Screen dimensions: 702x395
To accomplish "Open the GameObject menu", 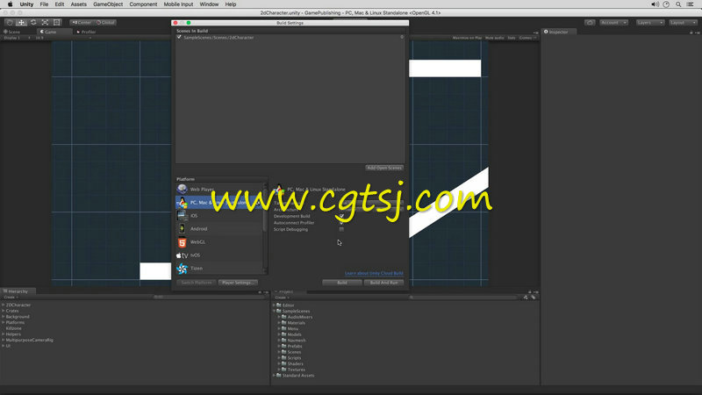I will pyautogui.click(x=108, y=4).
